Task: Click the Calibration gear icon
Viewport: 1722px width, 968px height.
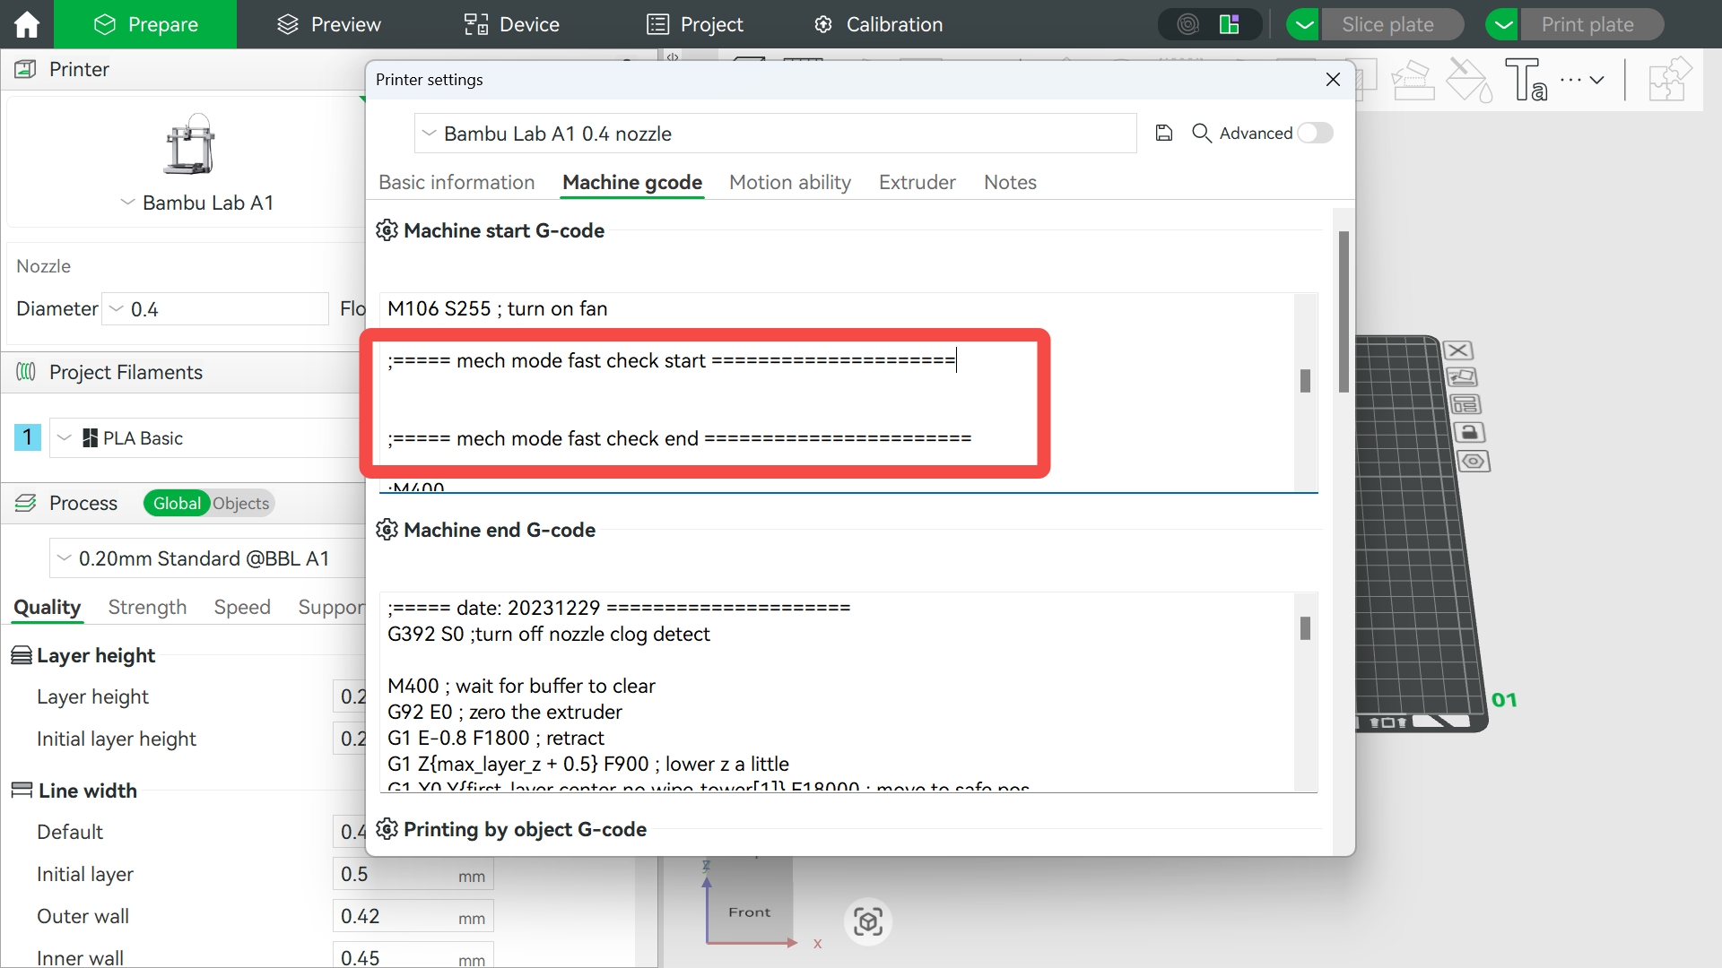Action: coord(823,24)
